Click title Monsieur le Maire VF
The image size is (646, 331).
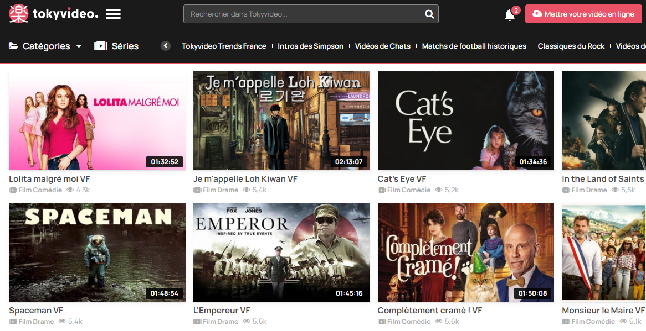coord(603,311)
